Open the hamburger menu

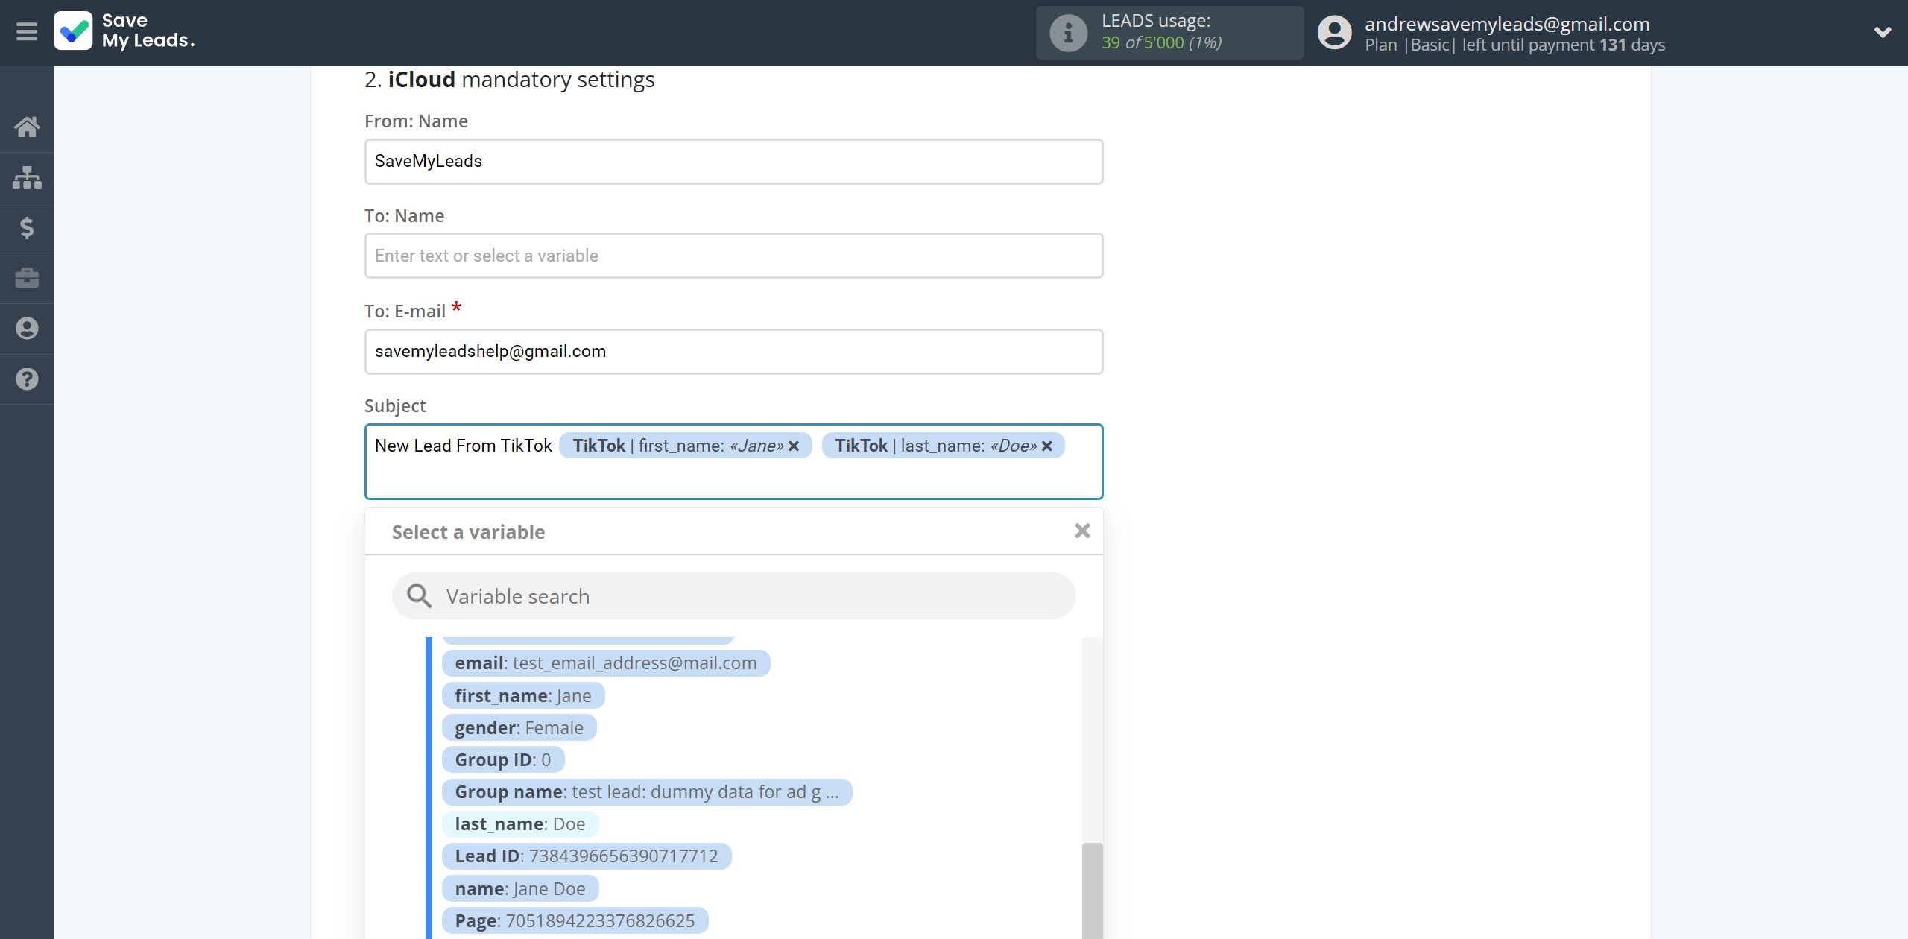27,32
